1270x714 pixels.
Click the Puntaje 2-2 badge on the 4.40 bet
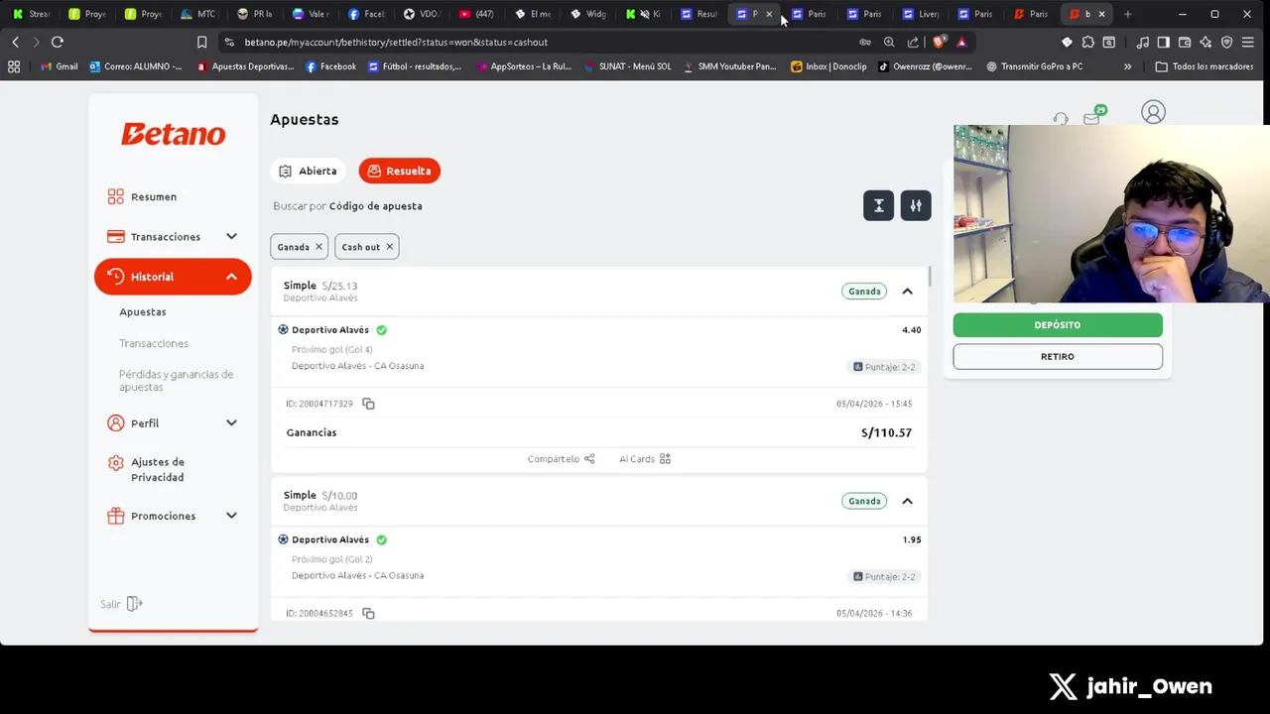click(x=885, y=367)
